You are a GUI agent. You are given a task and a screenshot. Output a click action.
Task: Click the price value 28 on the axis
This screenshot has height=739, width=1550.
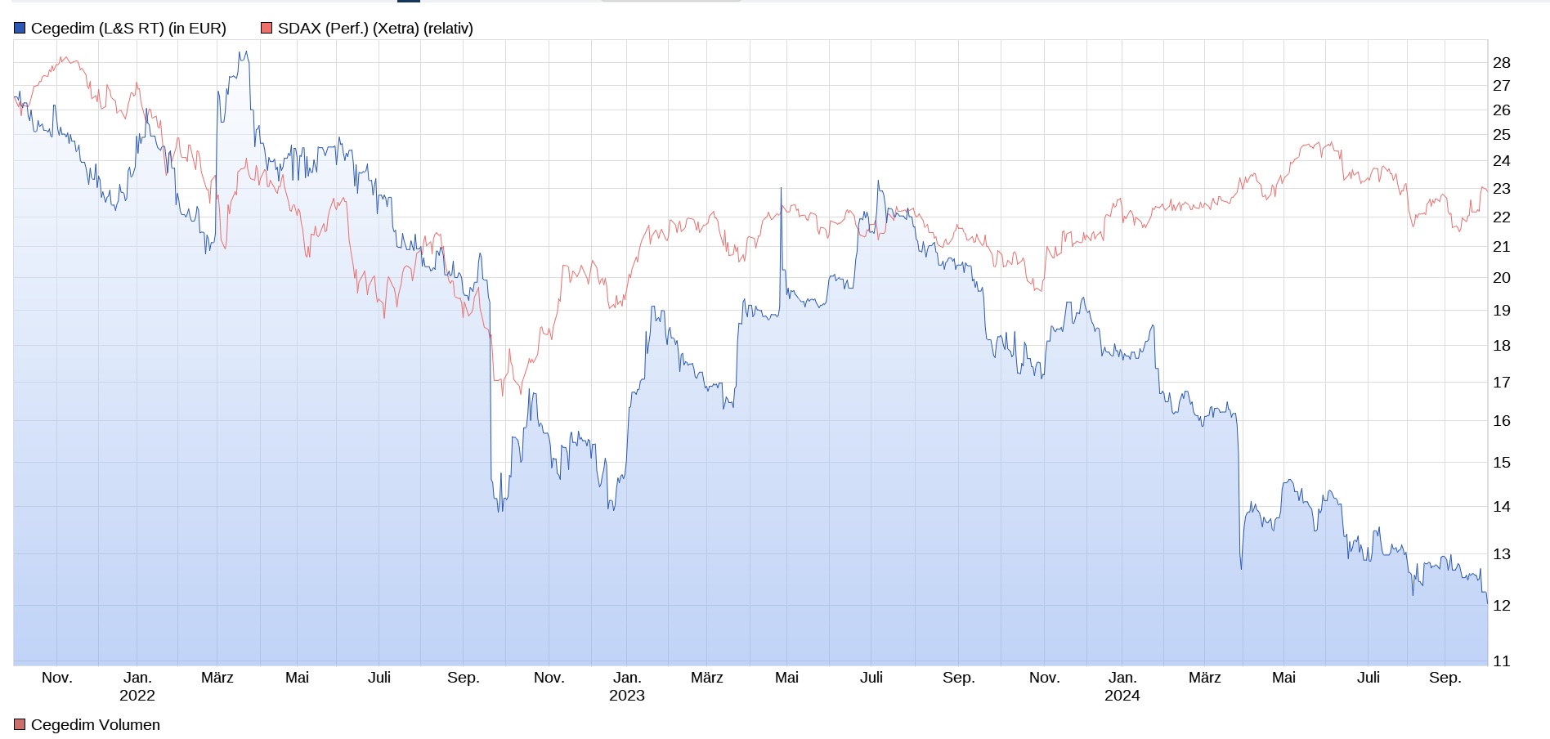click(1502, 63)
